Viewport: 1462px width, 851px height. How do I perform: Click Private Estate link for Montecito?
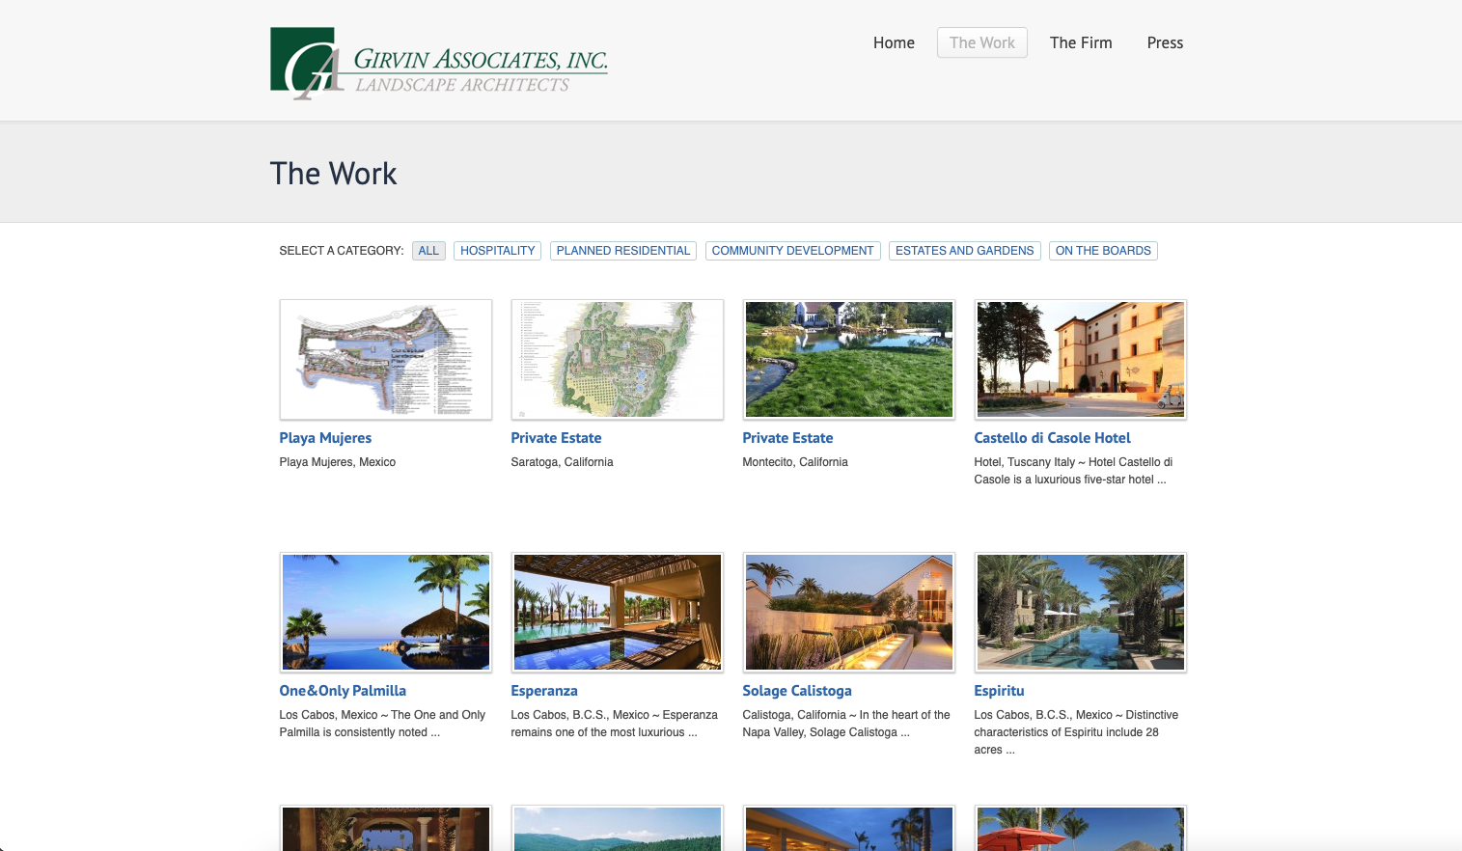click(x=787, y=438)
